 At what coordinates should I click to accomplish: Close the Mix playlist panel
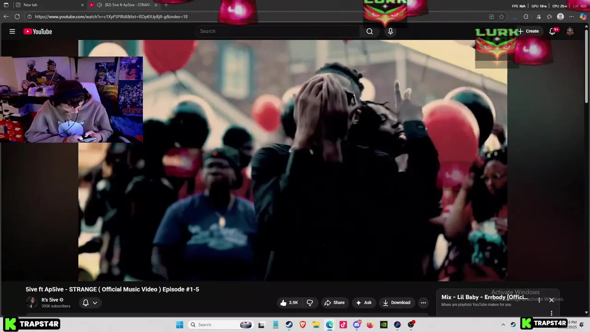pyautogui.click(x=551, y=300)
